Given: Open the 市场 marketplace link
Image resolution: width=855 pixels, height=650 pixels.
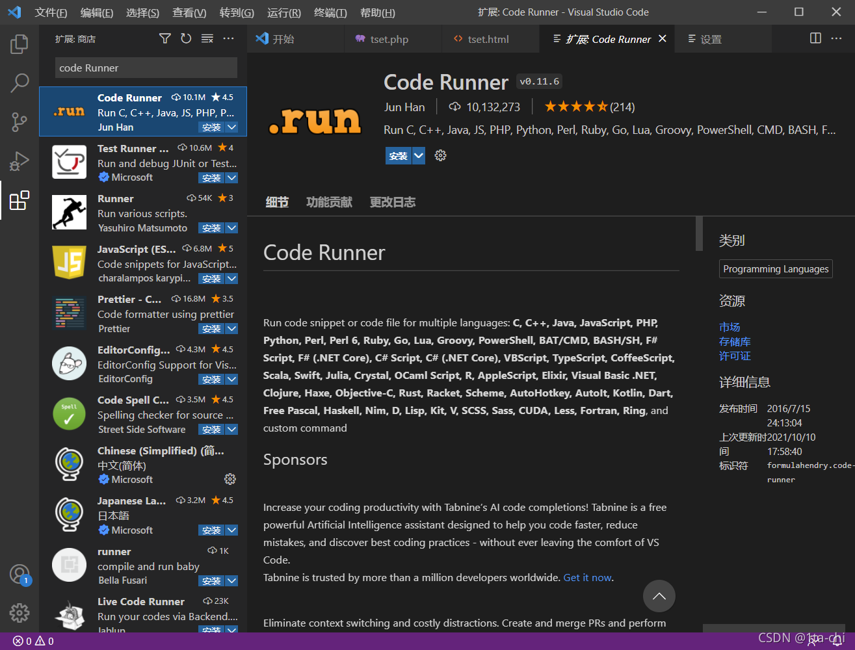Looking at the screenshot, I should [x=730, y=327].
